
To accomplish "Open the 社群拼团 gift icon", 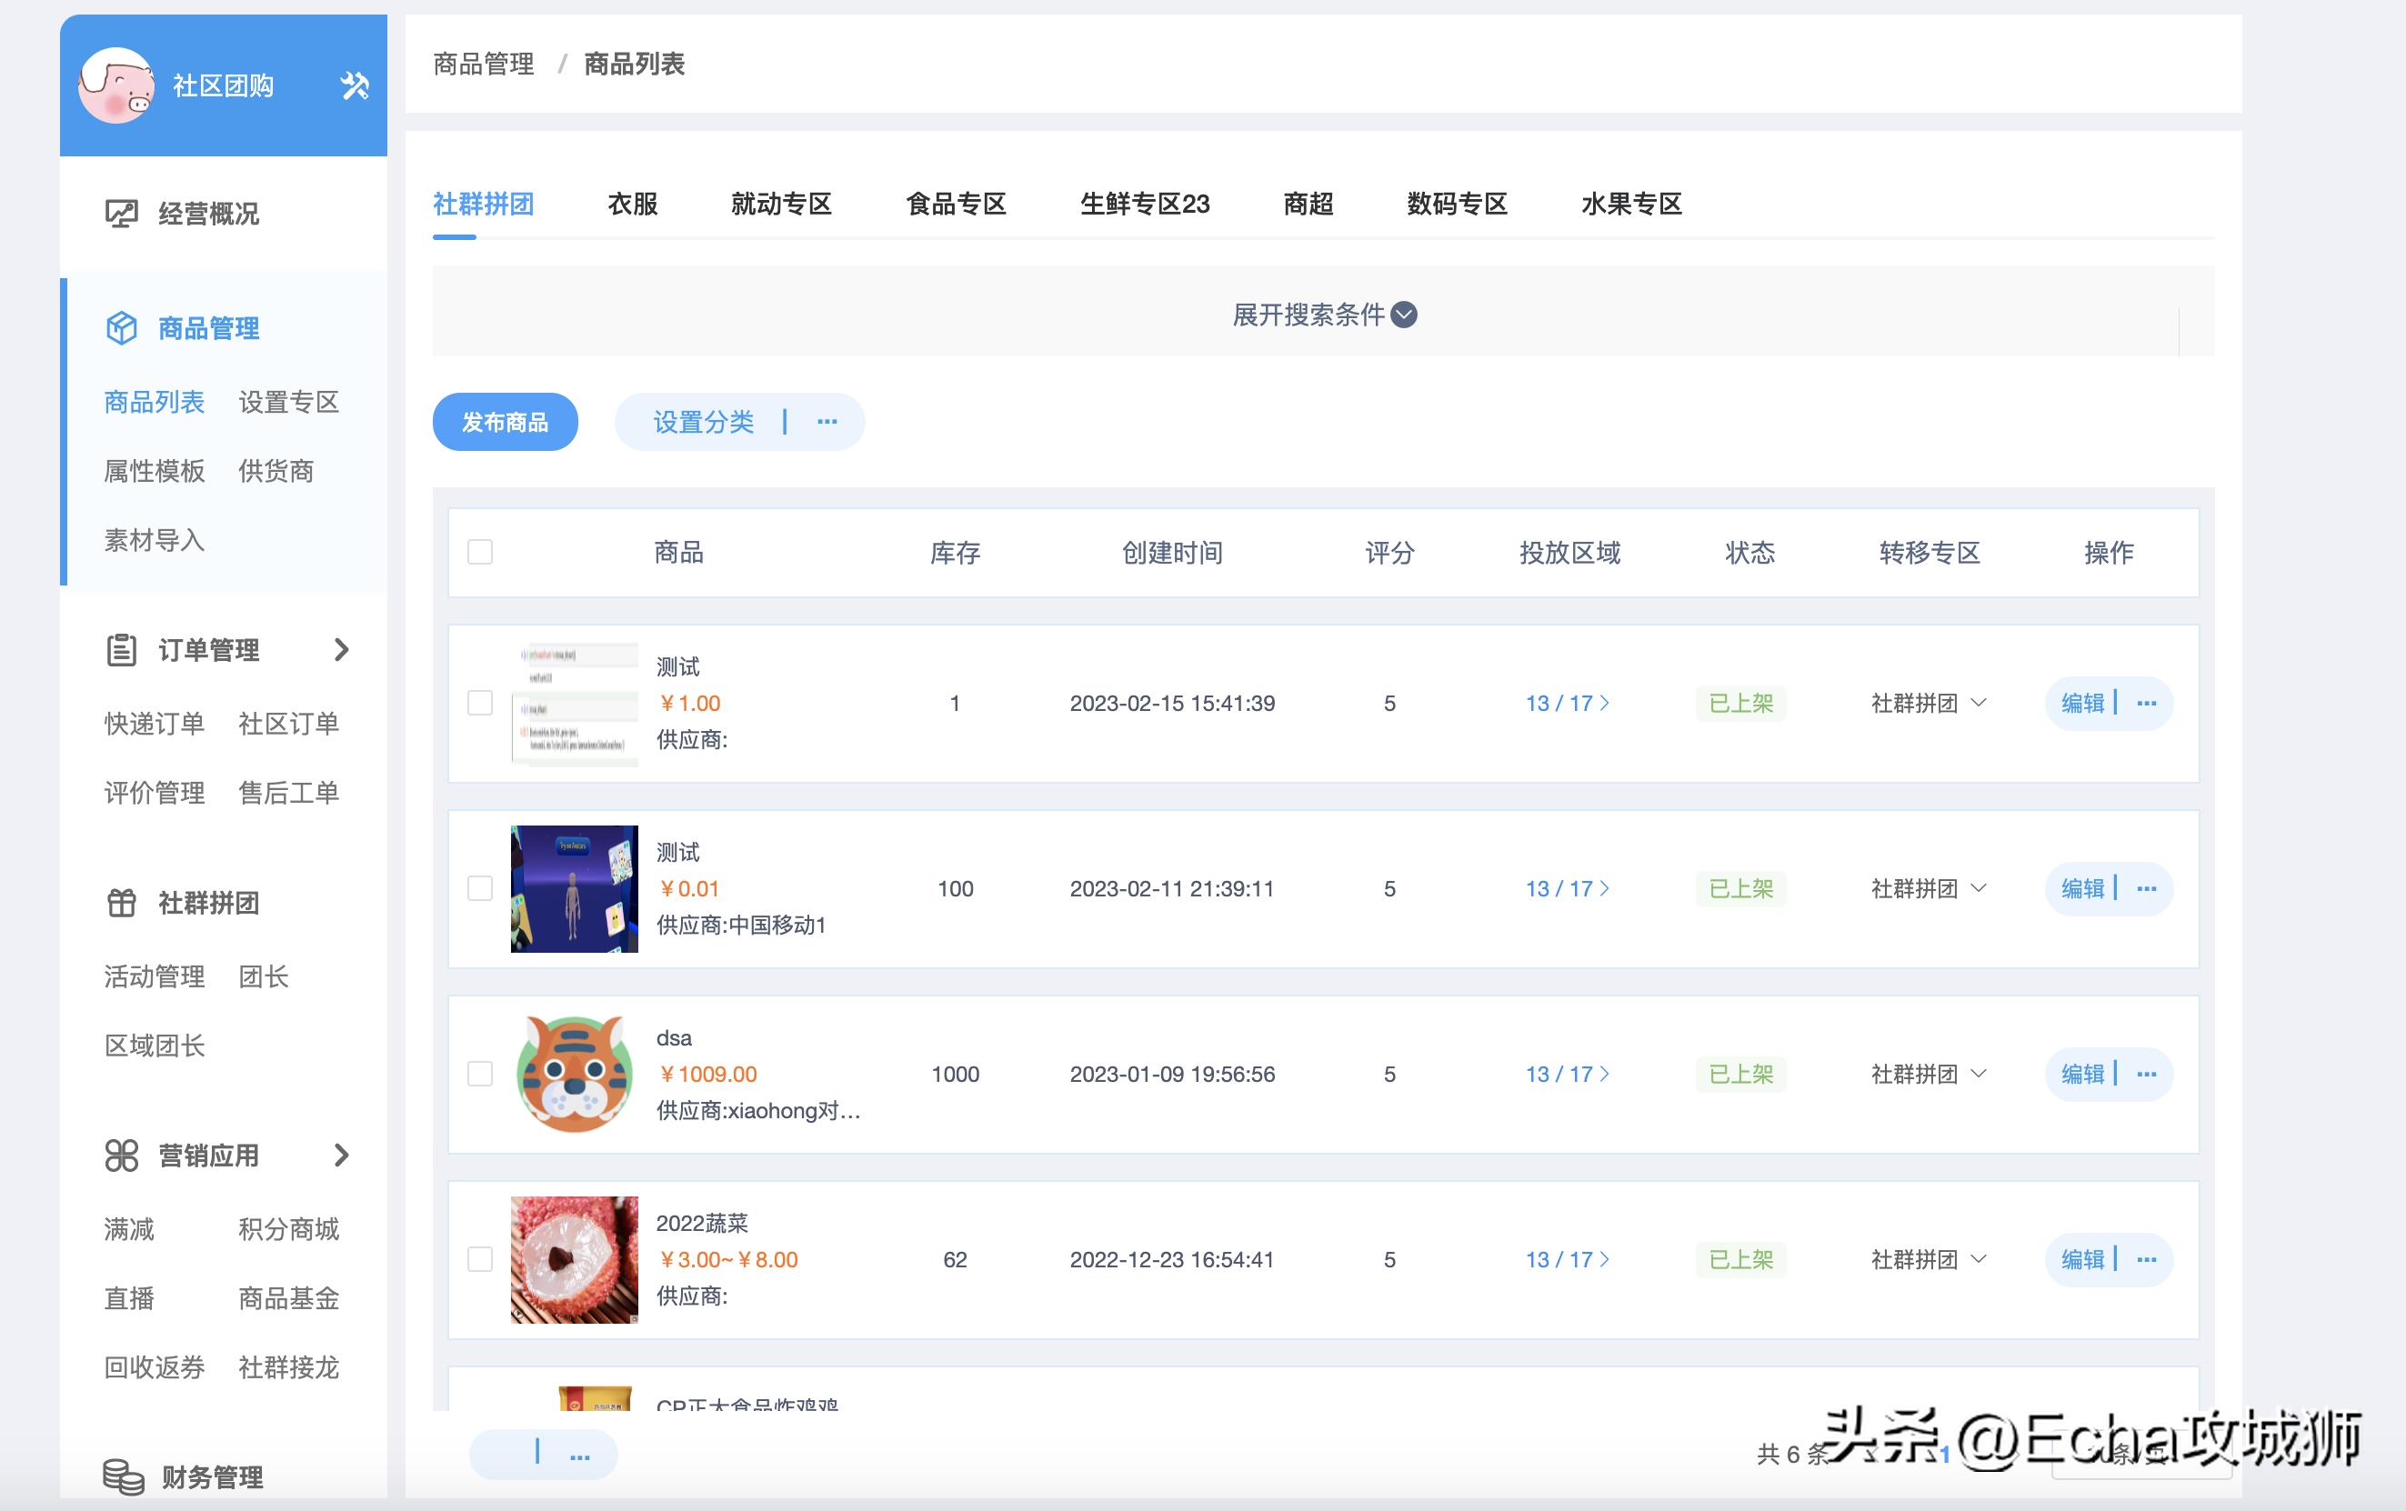I will [122, 902].
